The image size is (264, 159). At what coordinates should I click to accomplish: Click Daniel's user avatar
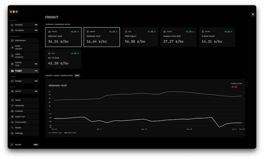12,145
